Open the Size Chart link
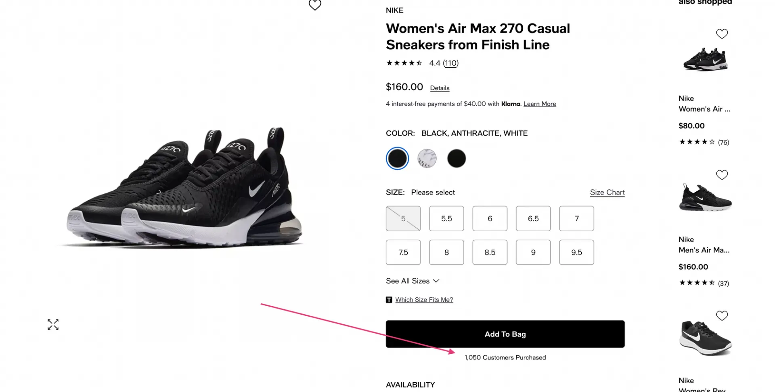The width and height of the screenshot is (775, 392). 607,192
